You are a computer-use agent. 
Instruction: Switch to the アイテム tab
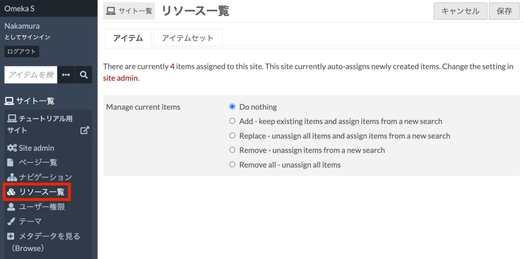[x=128, y=38]
